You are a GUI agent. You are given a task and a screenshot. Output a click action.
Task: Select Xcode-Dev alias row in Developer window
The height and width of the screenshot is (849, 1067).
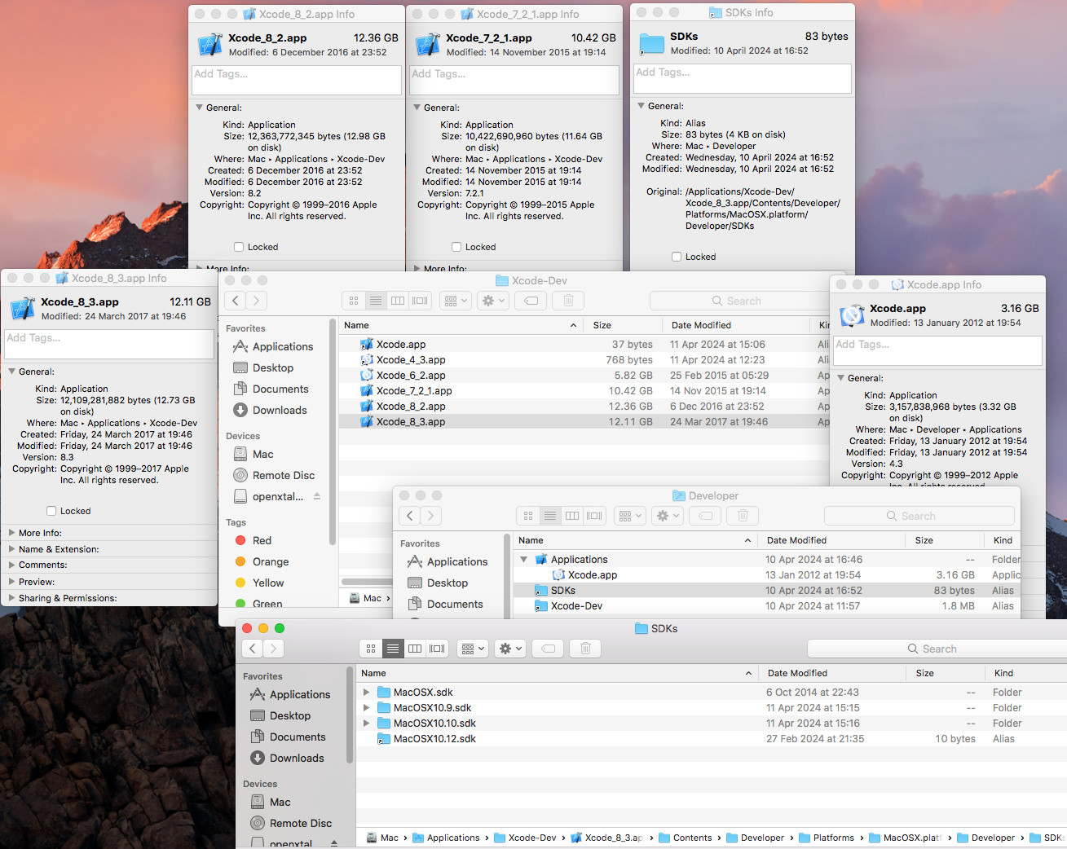[766, 606]
